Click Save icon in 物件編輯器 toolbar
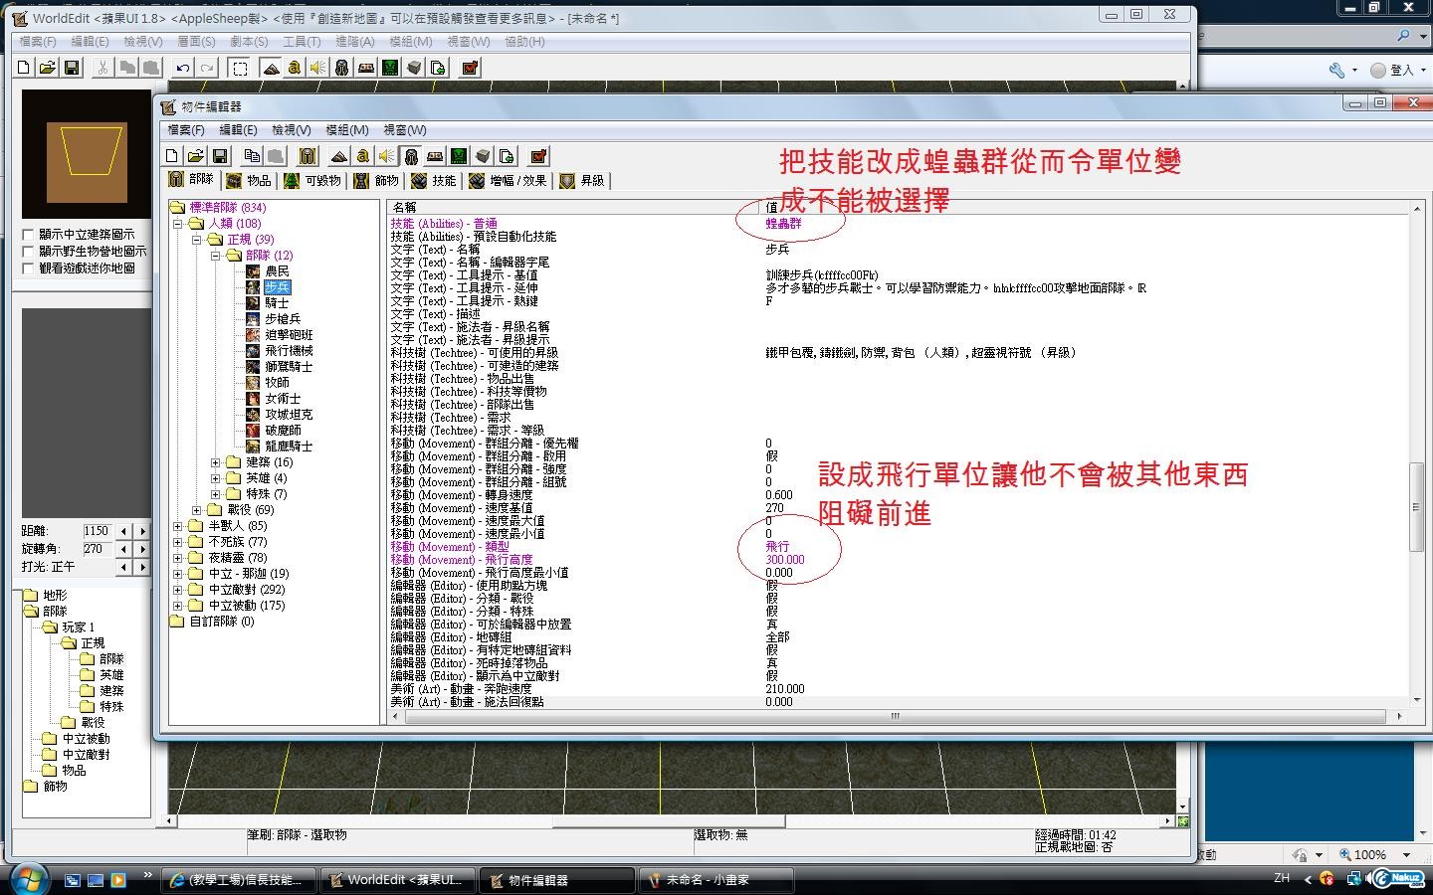Screen dimensions: 1433x895 tap(221, 156)
